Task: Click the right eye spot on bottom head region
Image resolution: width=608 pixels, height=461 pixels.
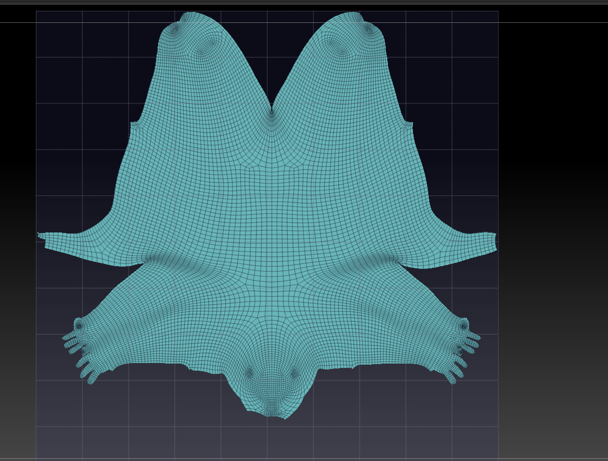Action: pos(294,373)
